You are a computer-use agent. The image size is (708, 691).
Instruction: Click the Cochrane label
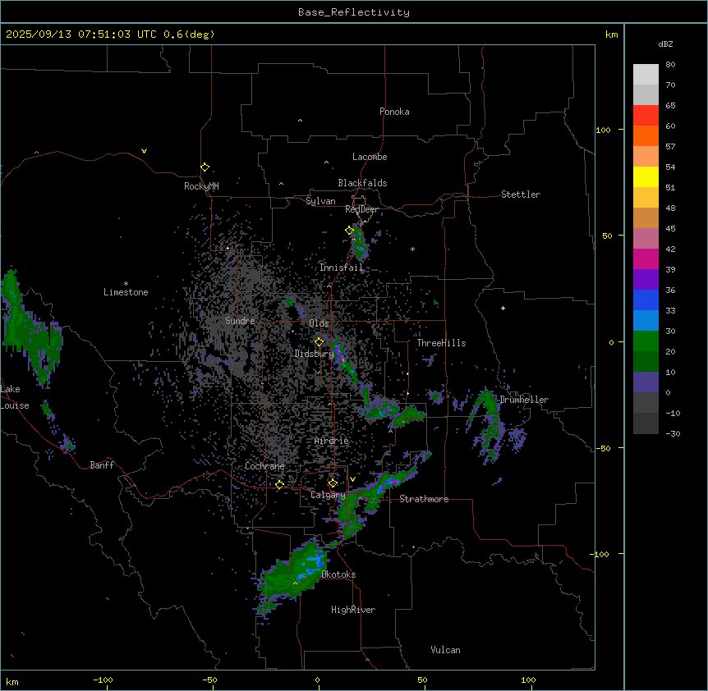pyautogui.click(x=264, y=466)
